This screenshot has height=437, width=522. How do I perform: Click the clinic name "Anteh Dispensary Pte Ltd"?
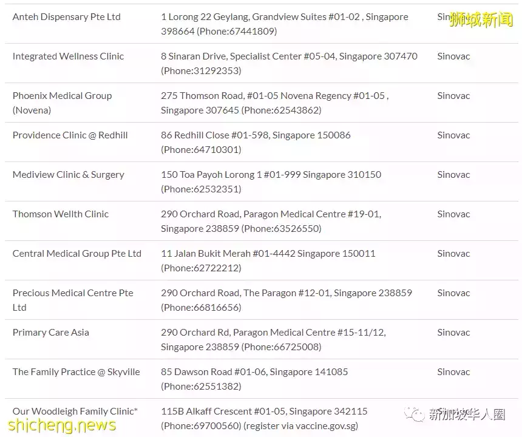pyautogui.click(x=67, y=17)
